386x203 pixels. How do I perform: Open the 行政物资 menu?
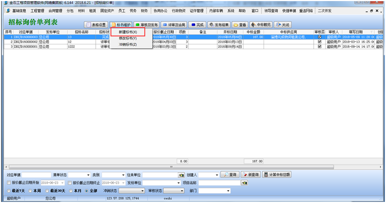(179, 11)
